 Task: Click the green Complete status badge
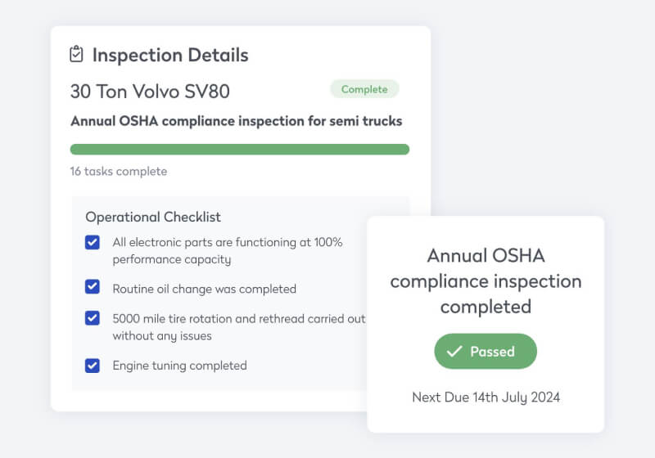coord(364,89)
